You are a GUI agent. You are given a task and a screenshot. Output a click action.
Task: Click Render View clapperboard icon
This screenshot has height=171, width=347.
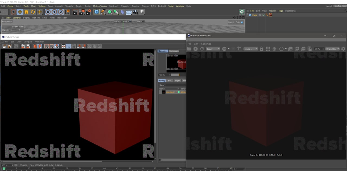(x=75, y=12)
